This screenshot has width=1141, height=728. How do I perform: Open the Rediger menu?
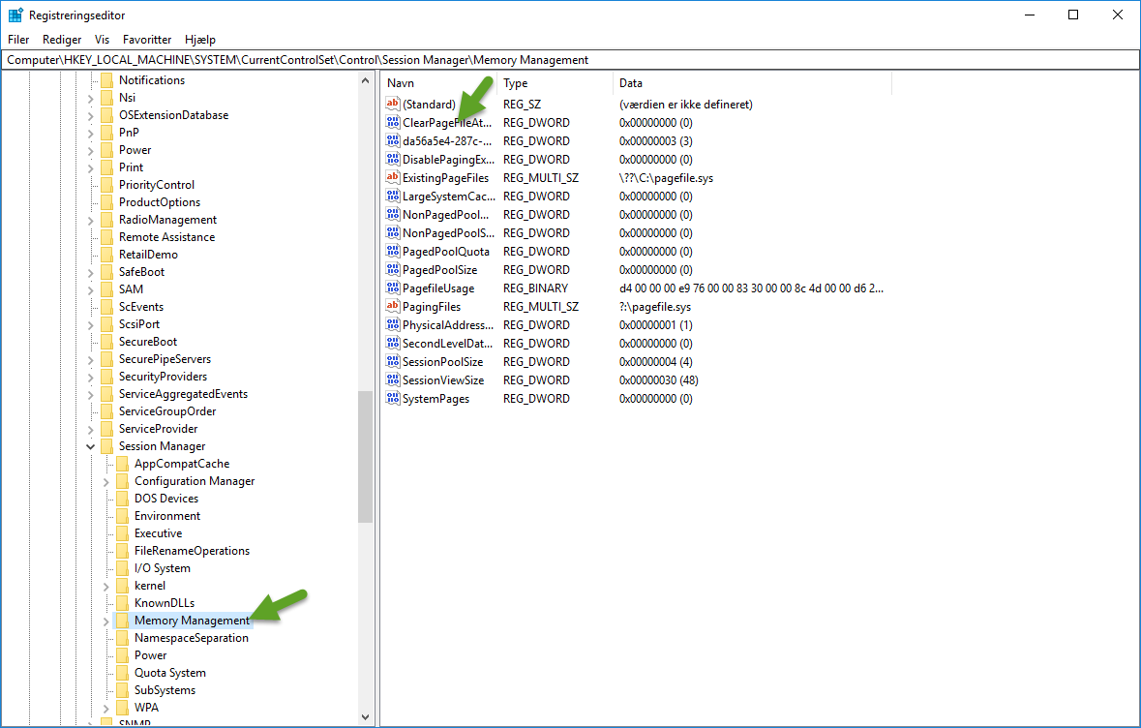coord(62,40)
